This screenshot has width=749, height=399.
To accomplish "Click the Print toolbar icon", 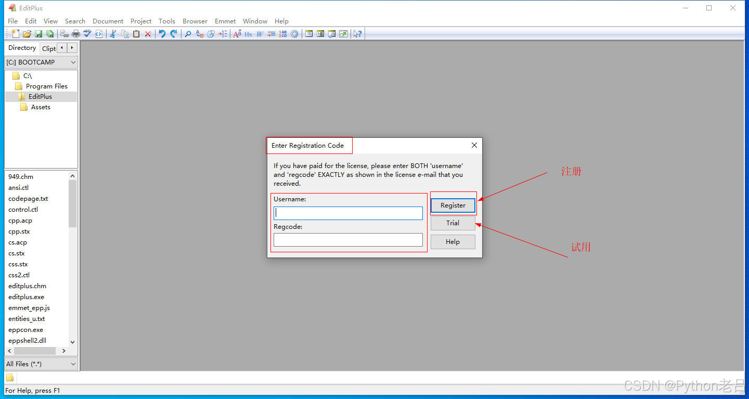I will coord(76,34).
